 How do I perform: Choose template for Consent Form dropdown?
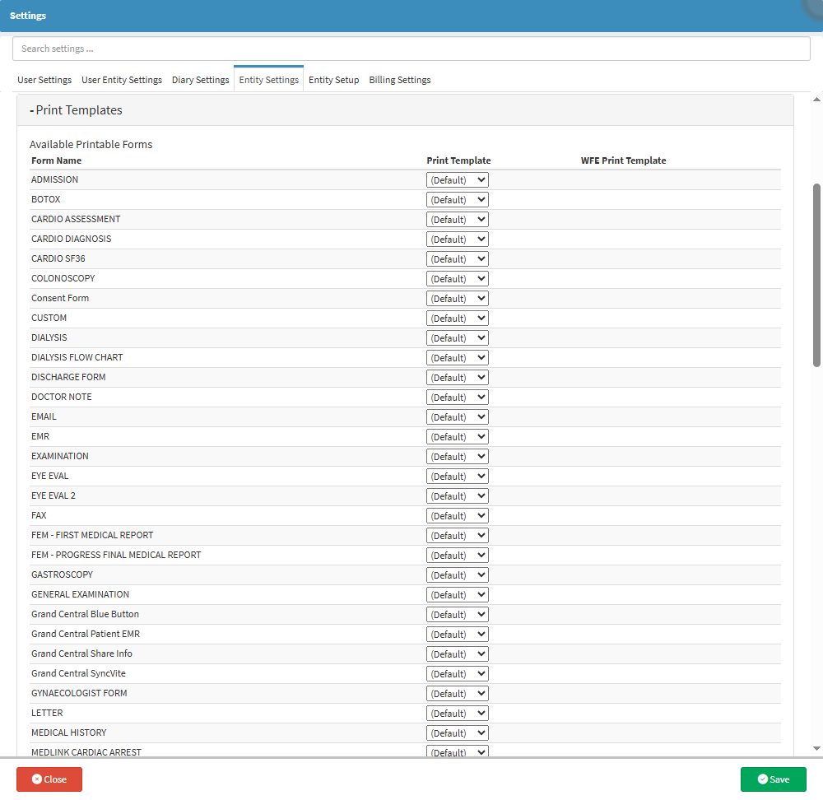[x=457, y=299]
